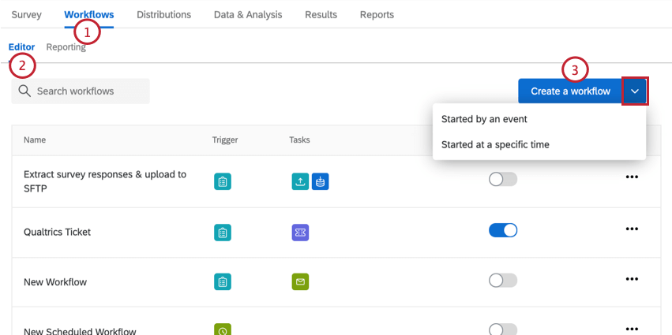Open the three-dot menu for Qualtrics Ticket

pos(632,229)
